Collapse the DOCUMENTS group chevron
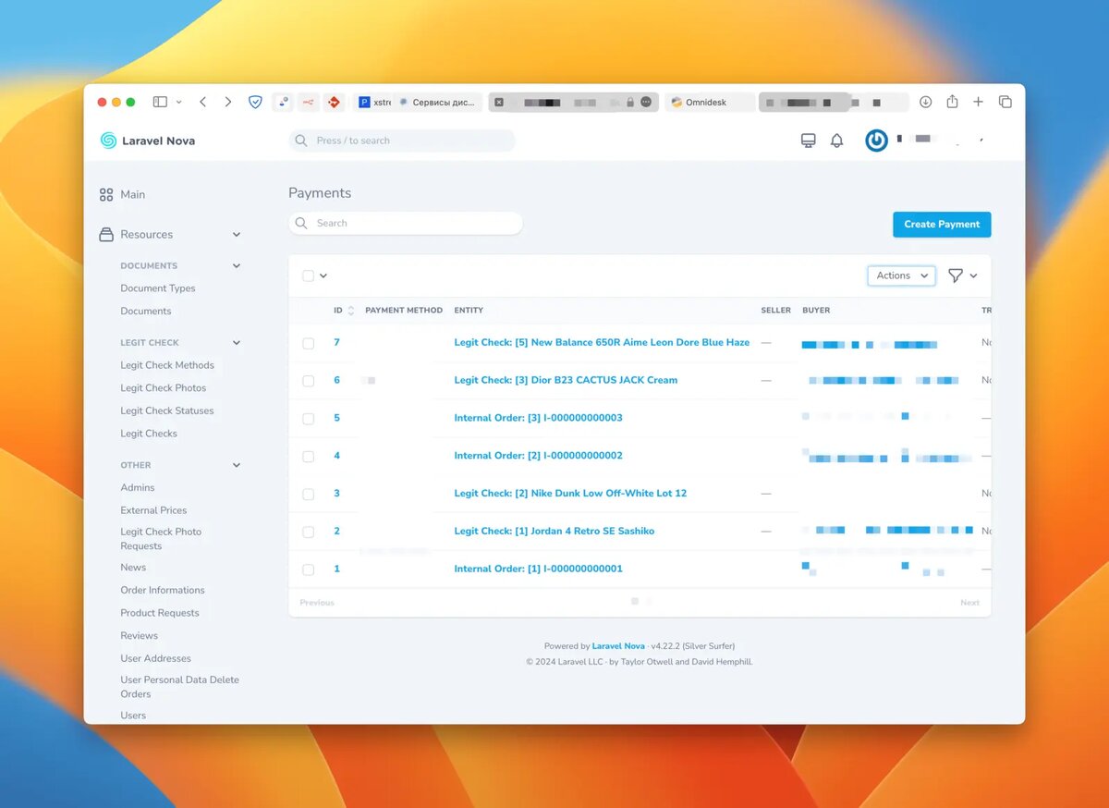The height and width of the screenshot is (808, 1109). tap(237, 265)
